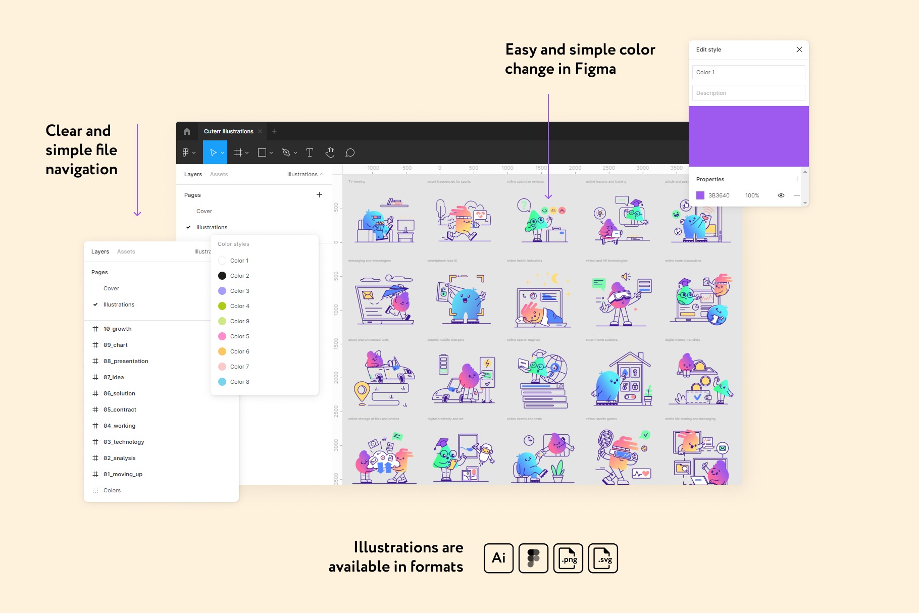
Task: Open the smart home systems illustration
Action: 623,378
